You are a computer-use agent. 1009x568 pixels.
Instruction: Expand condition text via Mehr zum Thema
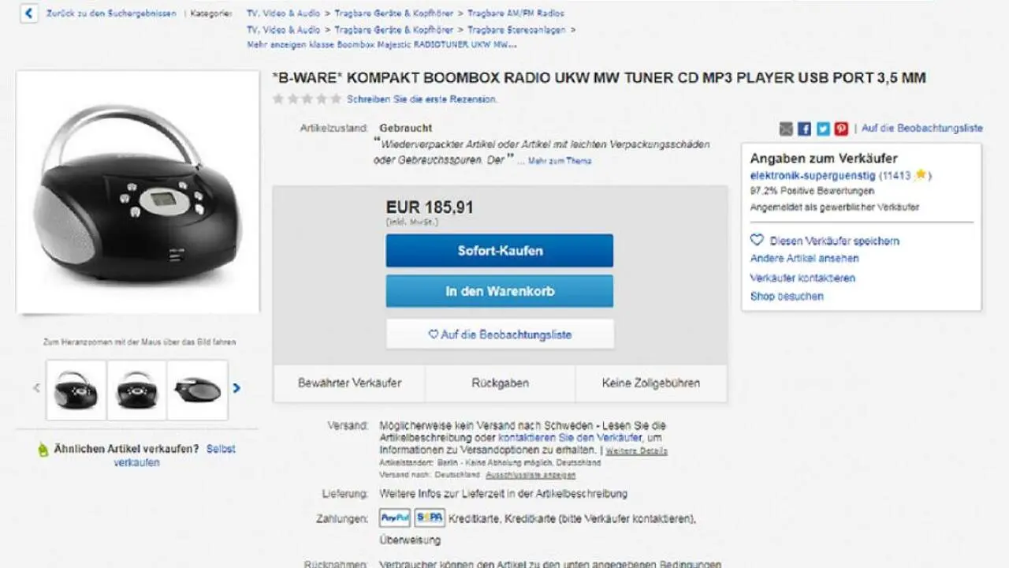[x=560, y=161]
